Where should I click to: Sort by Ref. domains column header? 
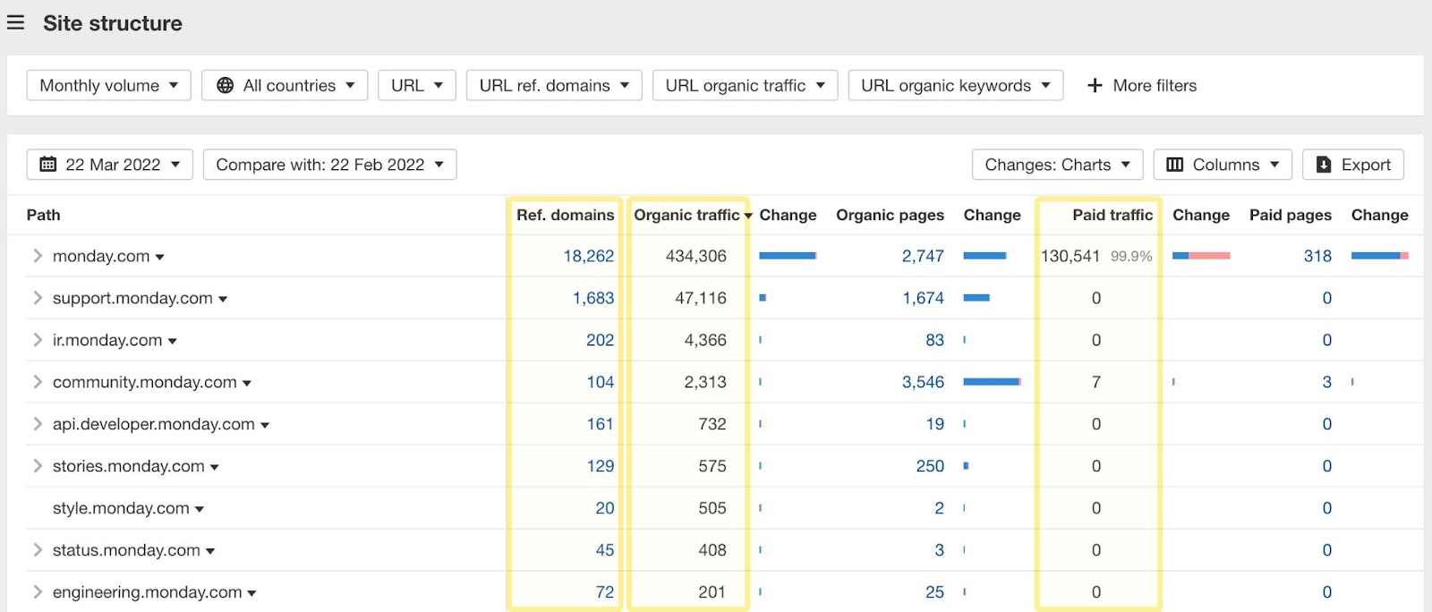click(566, 215)
